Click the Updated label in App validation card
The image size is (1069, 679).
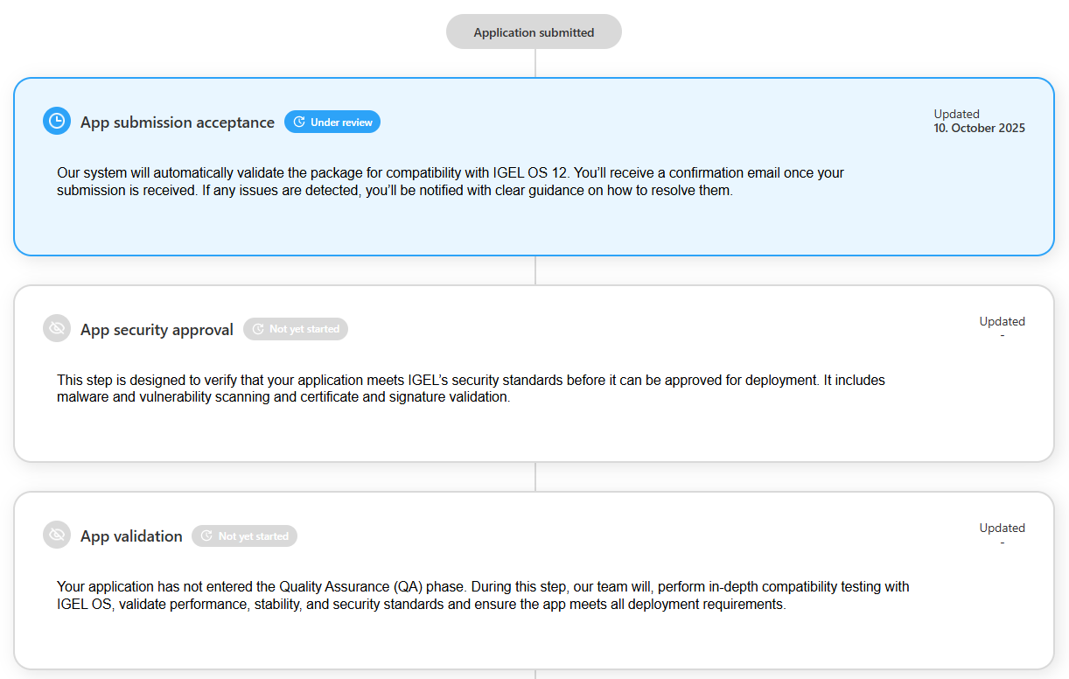[1002, 528]
